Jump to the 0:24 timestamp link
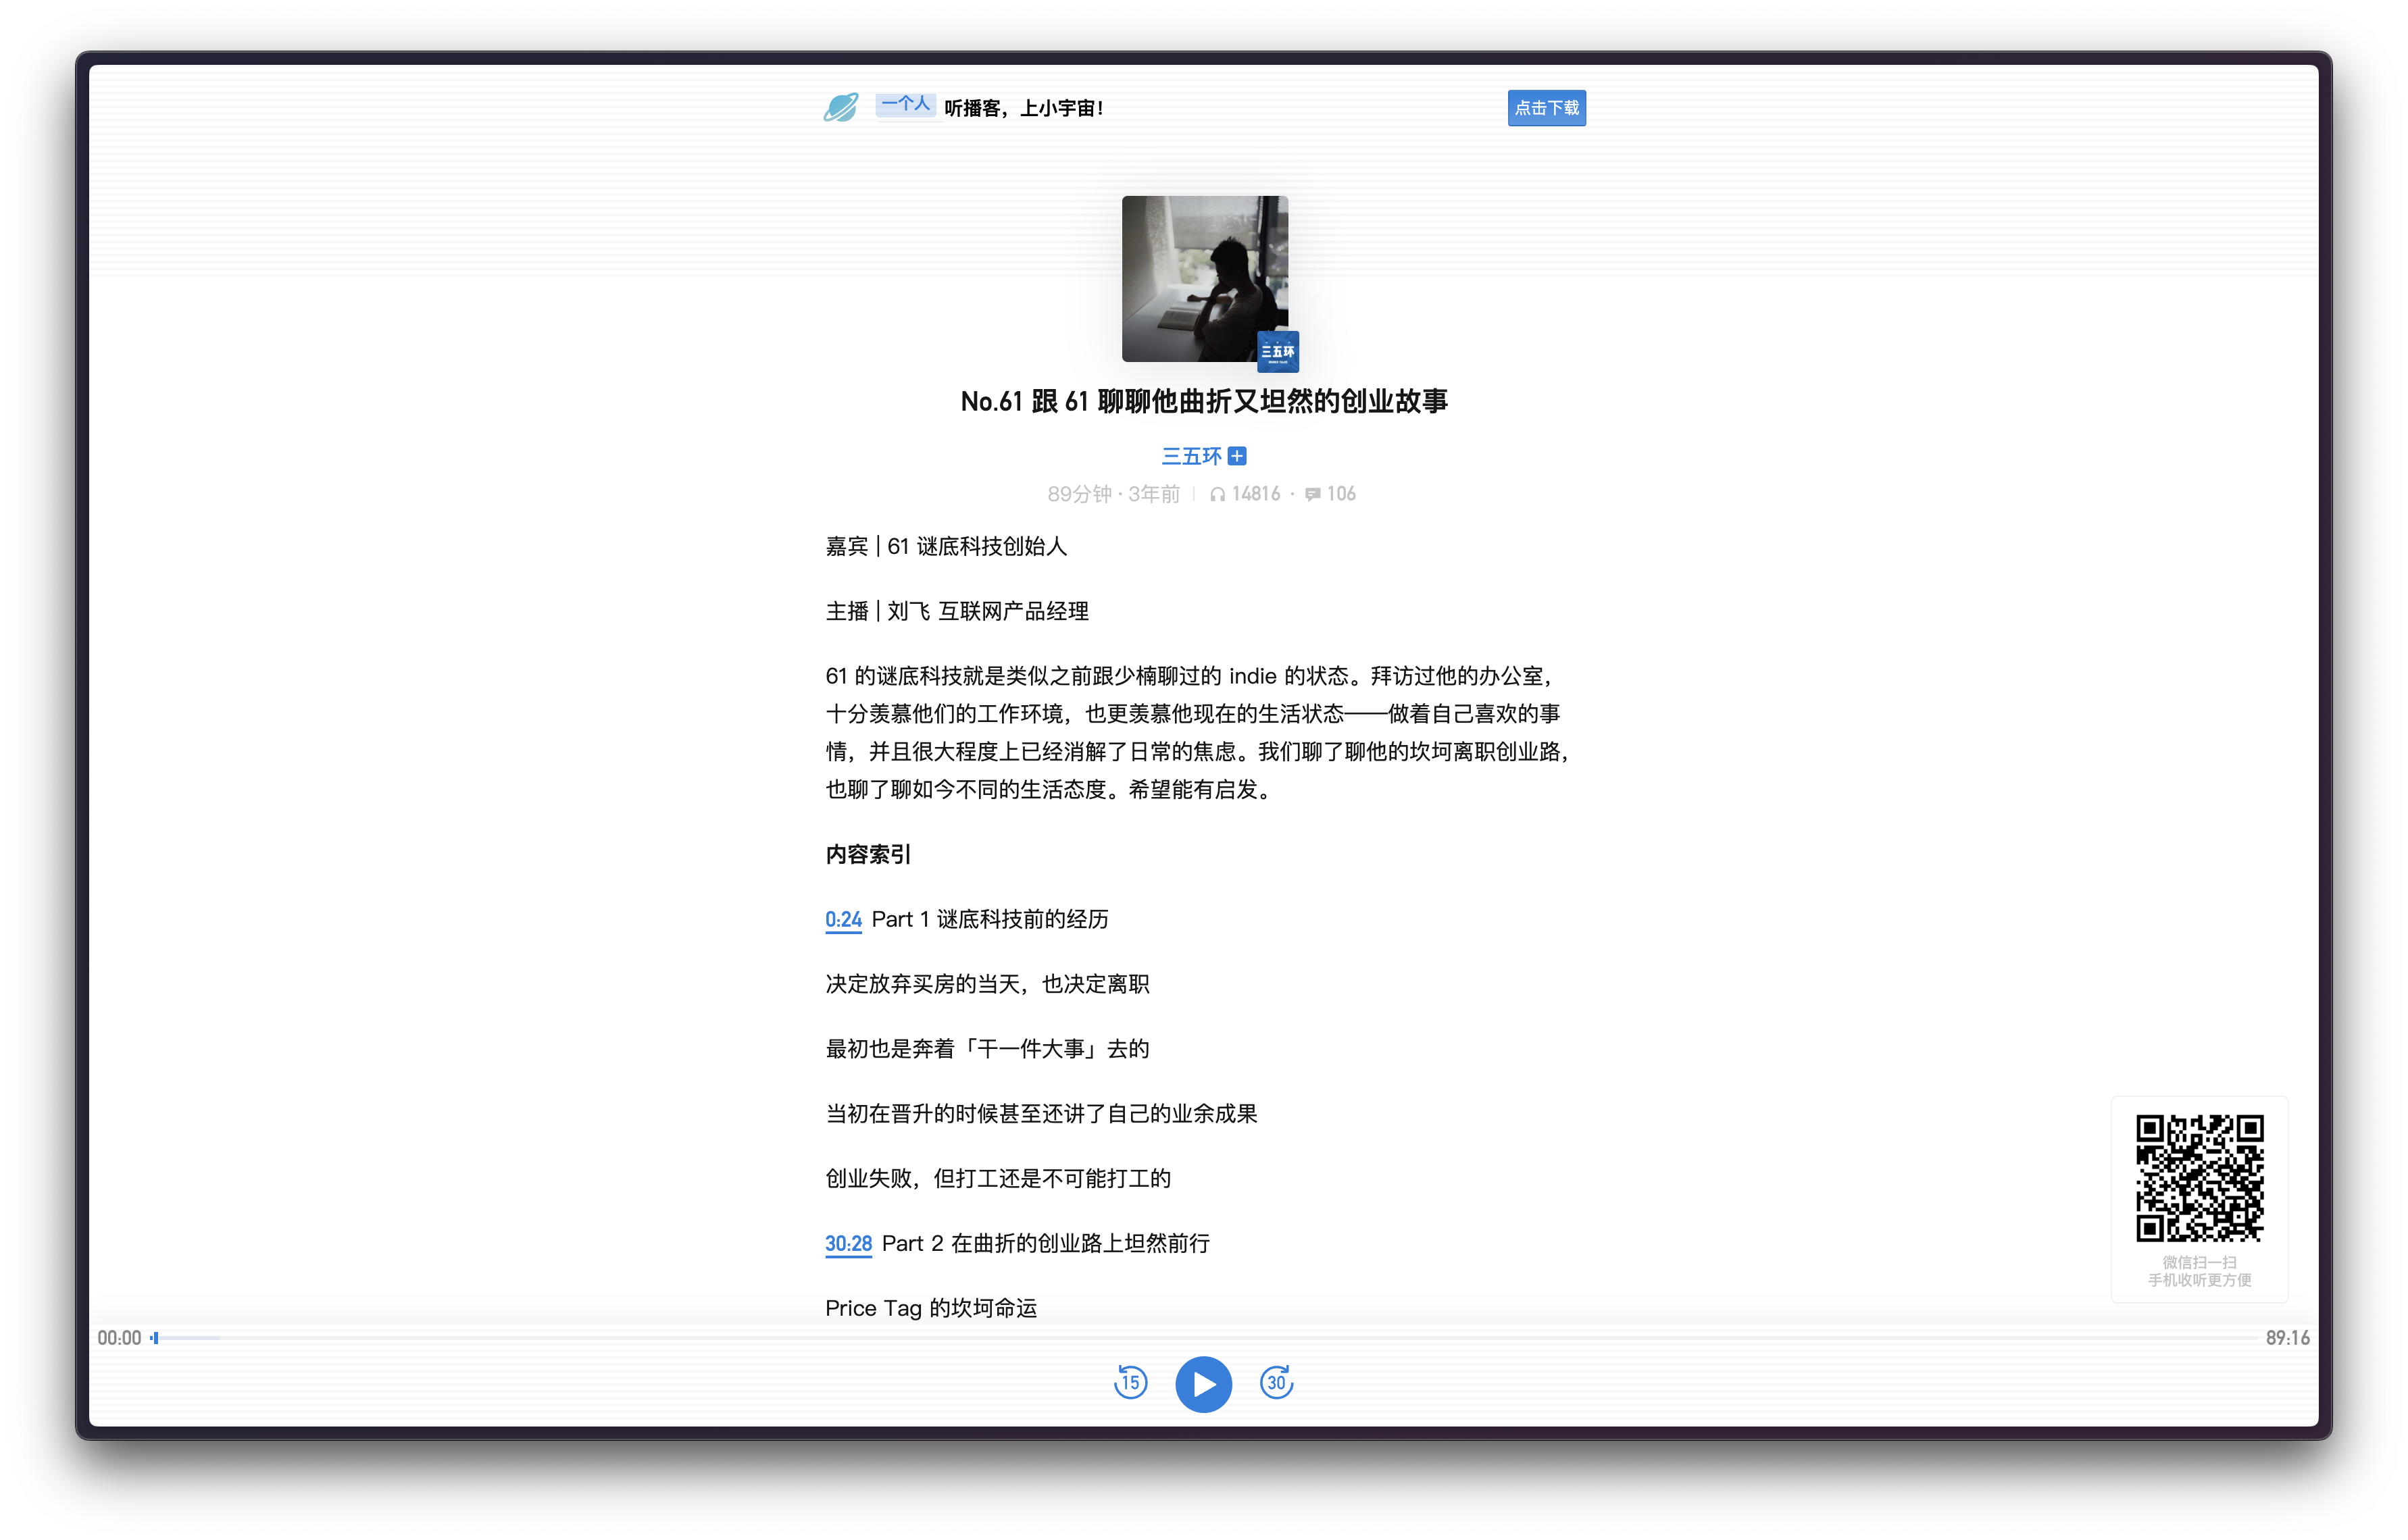2408x1540 pixels. pos(843,919)
